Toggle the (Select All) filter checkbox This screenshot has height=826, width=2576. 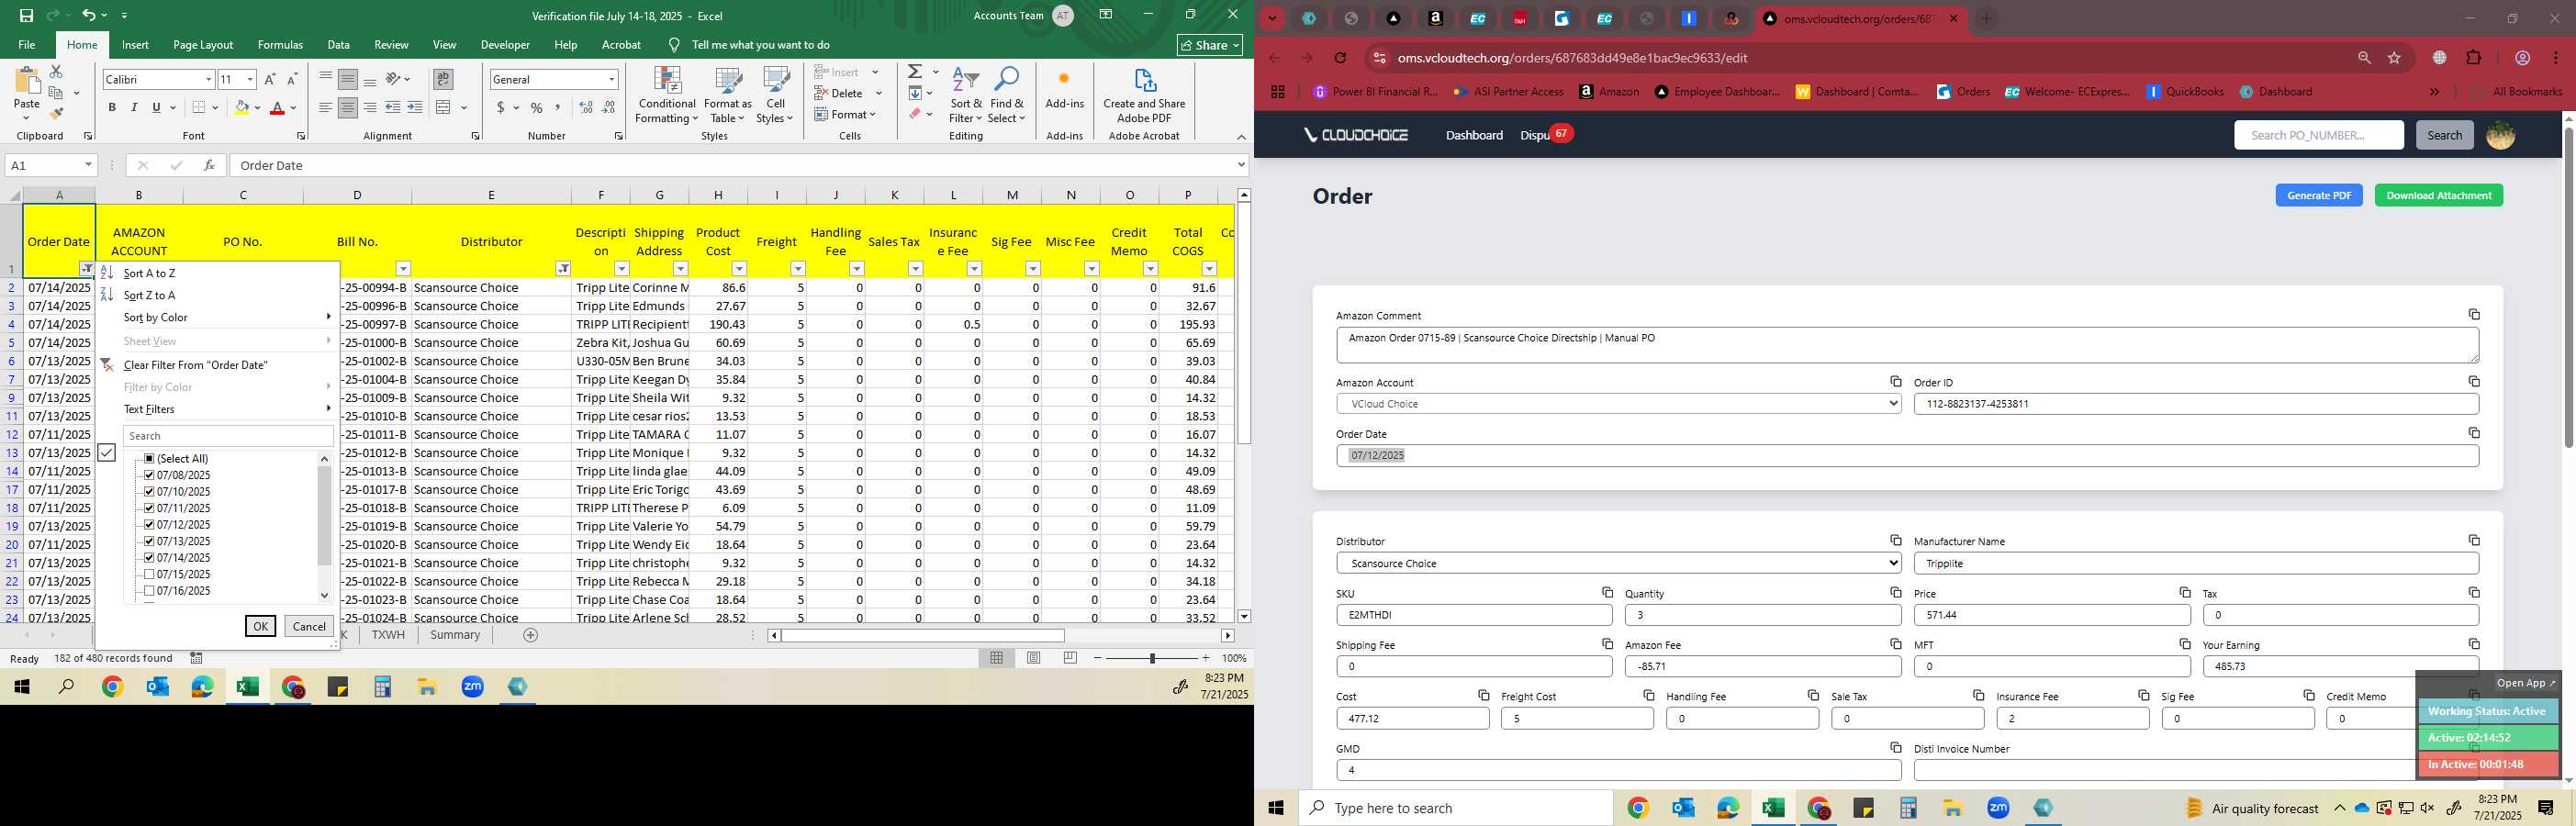[149, 459]
